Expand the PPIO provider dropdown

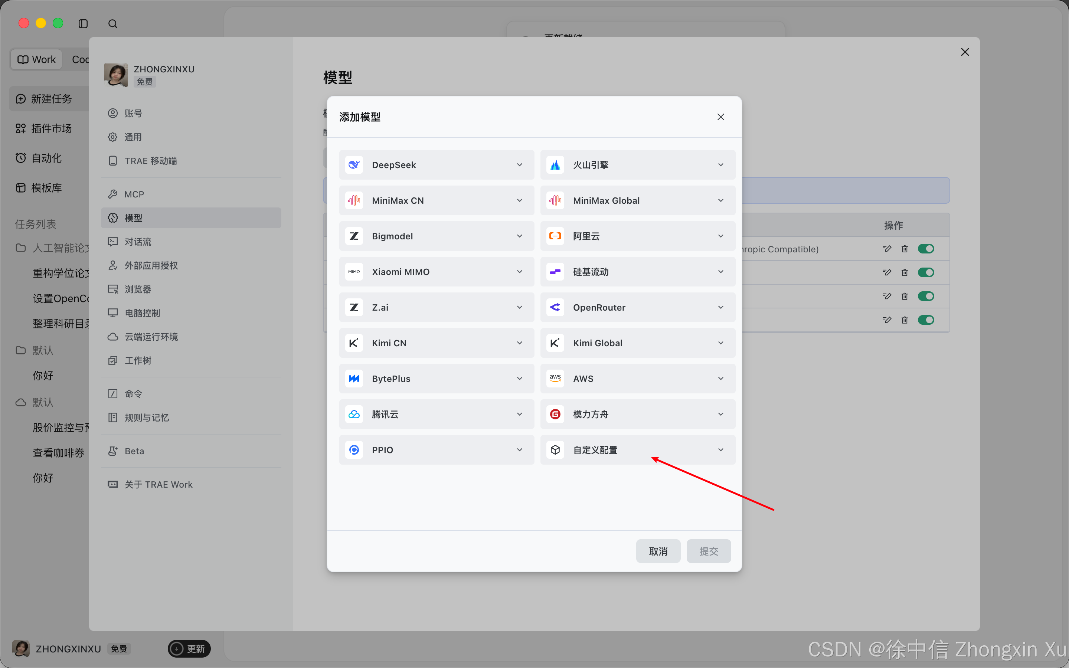pos(520,450)
